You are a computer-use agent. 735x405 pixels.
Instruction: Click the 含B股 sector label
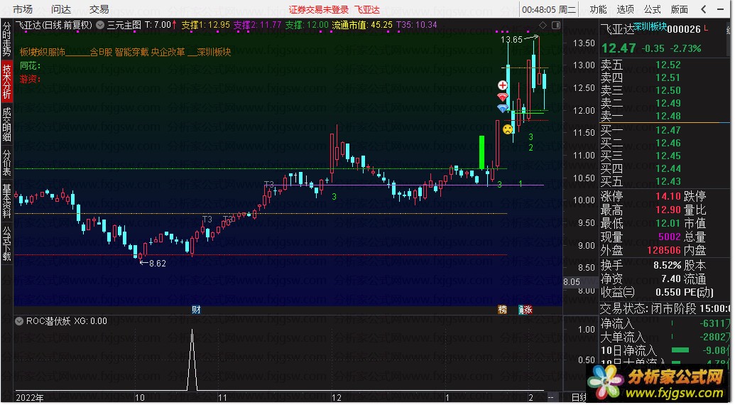tap(102, 53)
